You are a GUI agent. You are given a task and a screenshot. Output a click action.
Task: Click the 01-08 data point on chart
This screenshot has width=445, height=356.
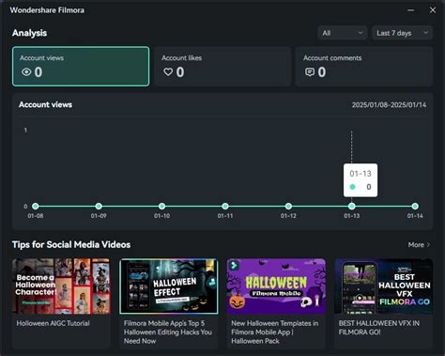(36, 206)
